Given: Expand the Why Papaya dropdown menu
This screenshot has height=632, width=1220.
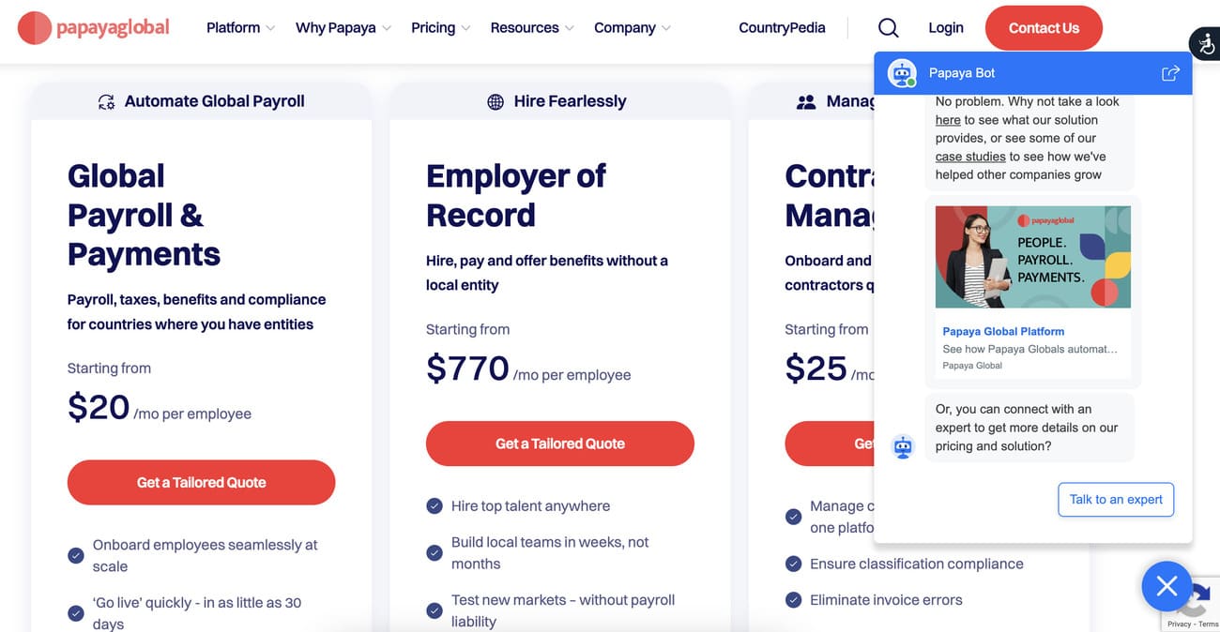Looking at the screenshot, I should [343, 28].
